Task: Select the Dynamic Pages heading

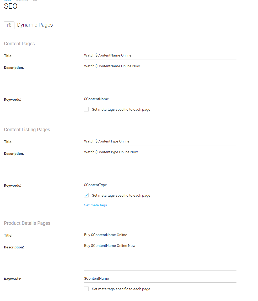Action: (35, 25)
